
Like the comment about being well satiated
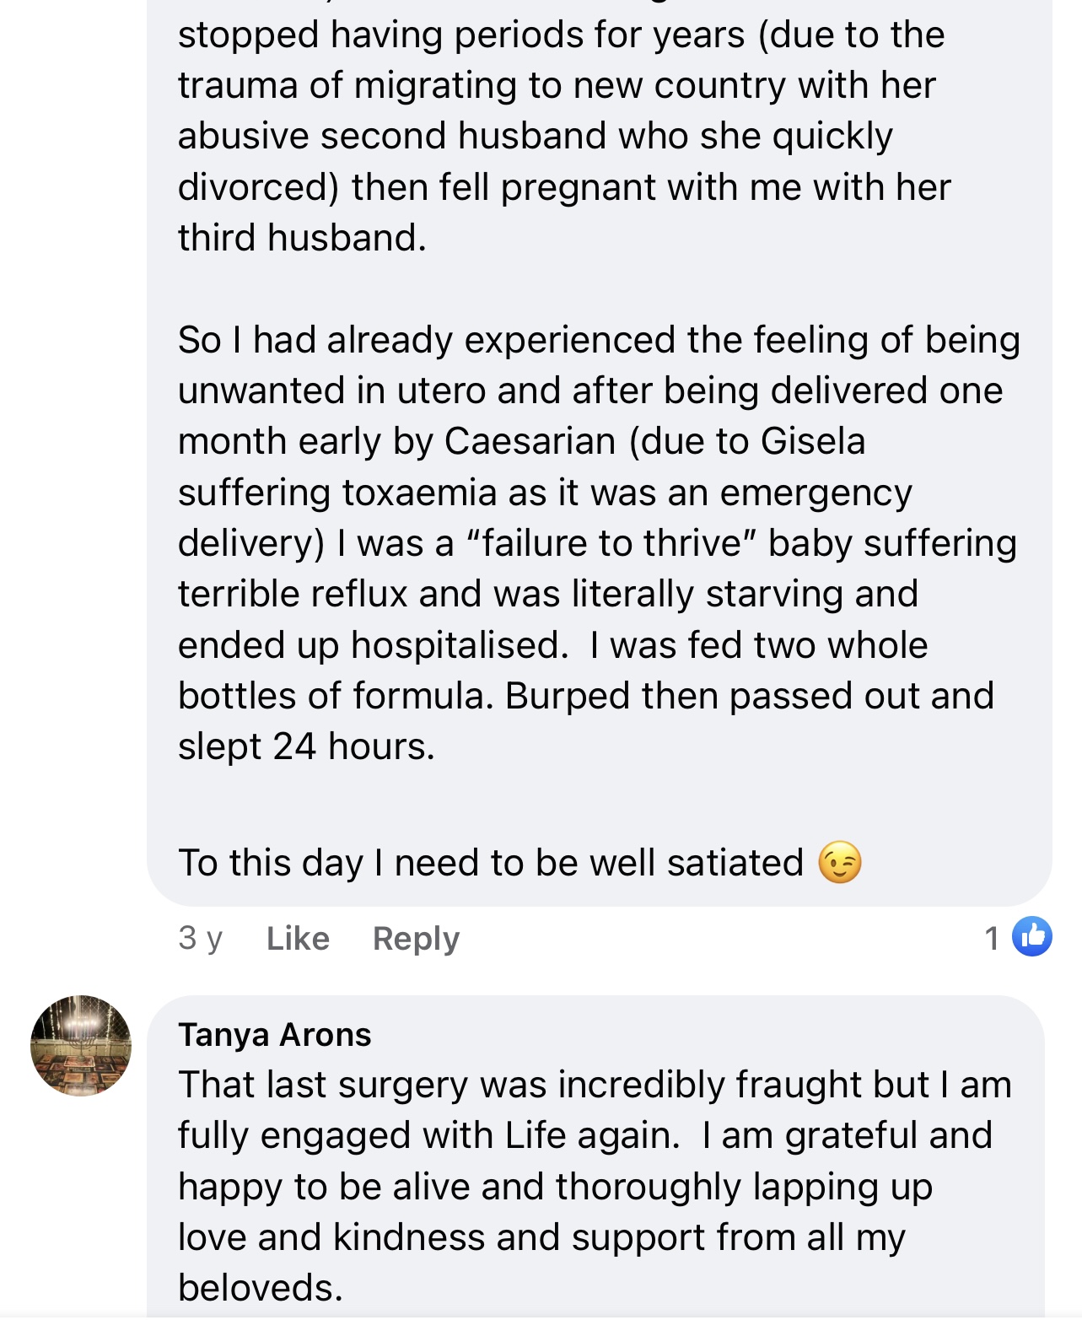click(x=298, y=938)
